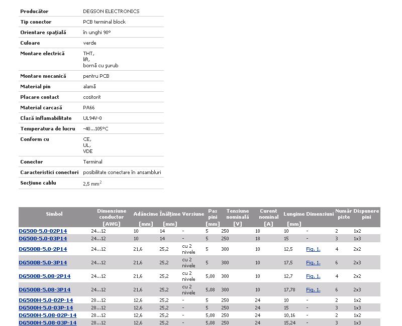Open the DG500B-5.08-3P14 product link
This screenshot has width=402, height=326.
45,290
